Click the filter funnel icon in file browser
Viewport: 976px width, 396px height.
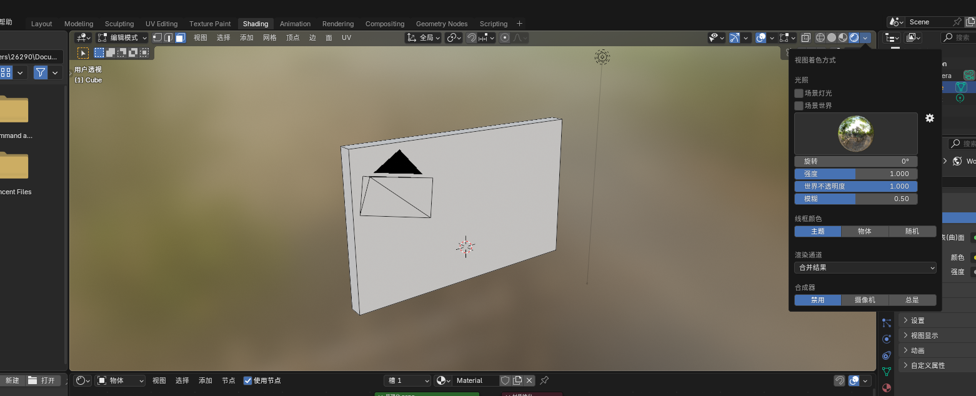[41, 72]
